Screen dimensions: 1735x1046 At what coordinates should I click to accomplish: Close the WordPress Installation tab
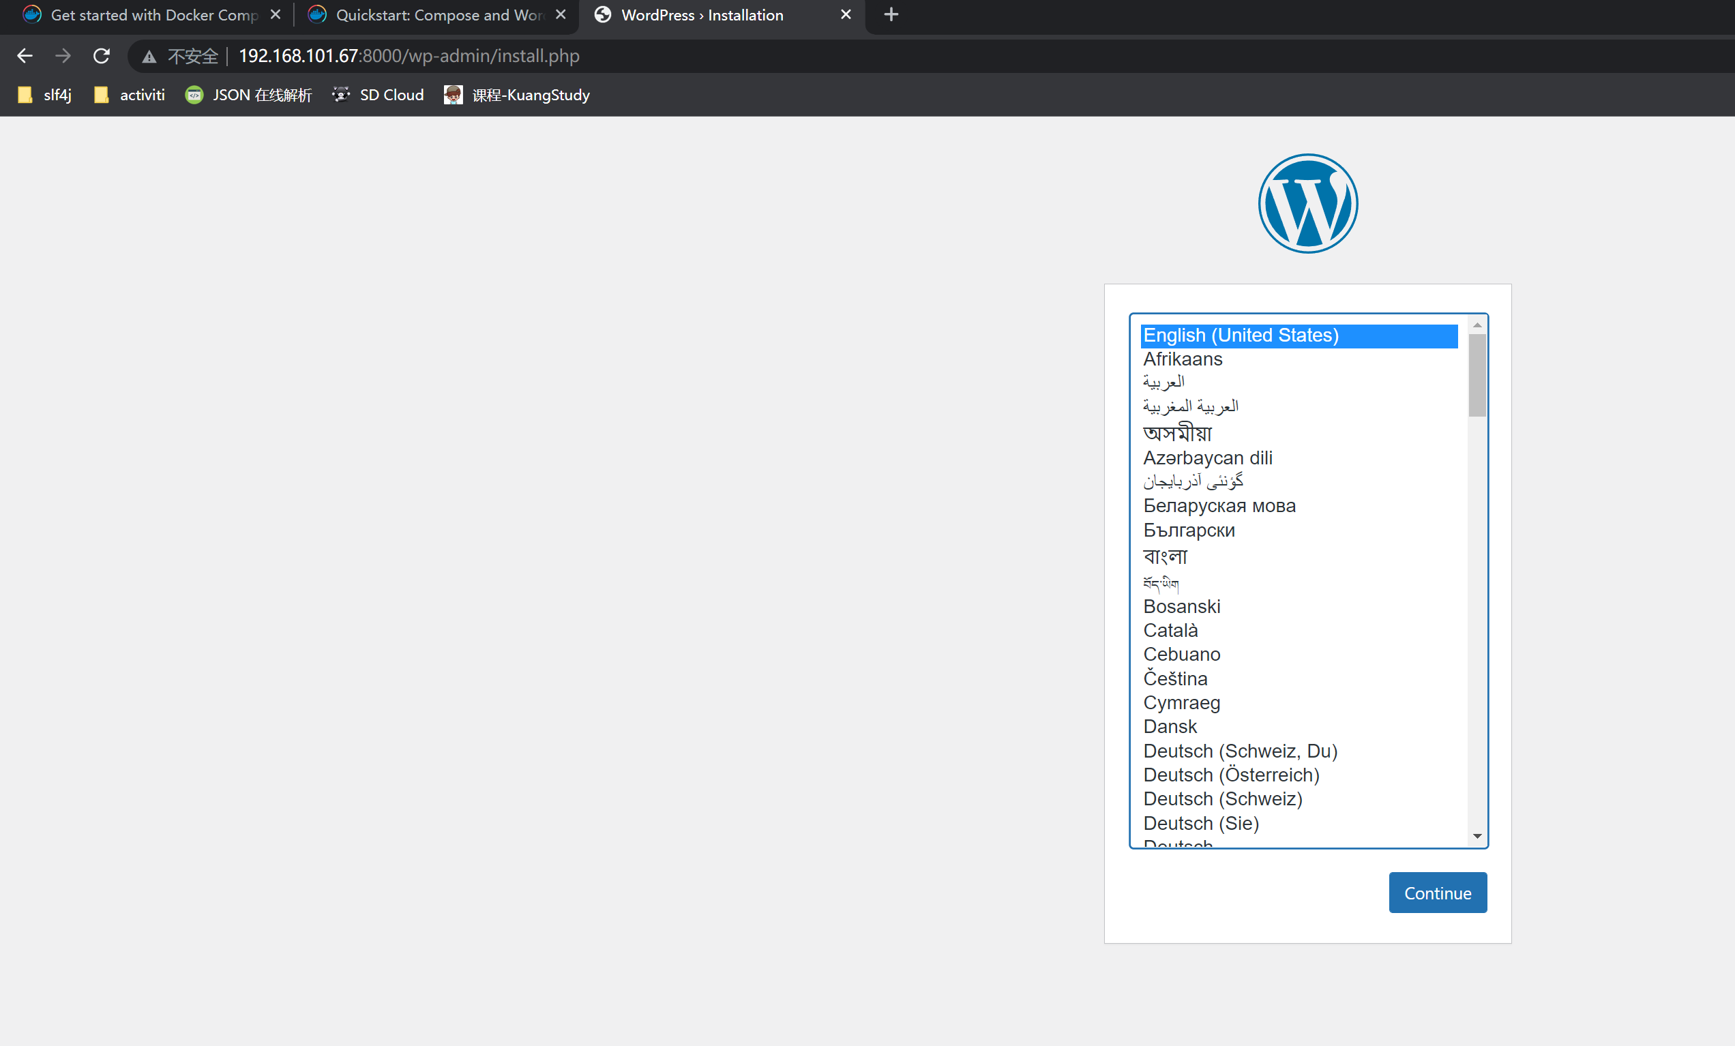[846, 15]
